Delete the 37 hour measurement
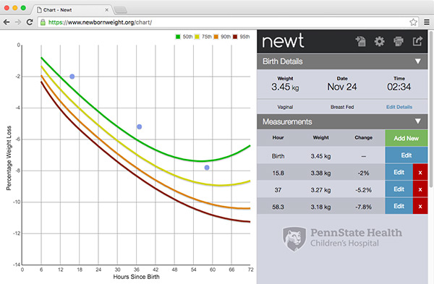434x284 pixels. click(x=420, y=189)
